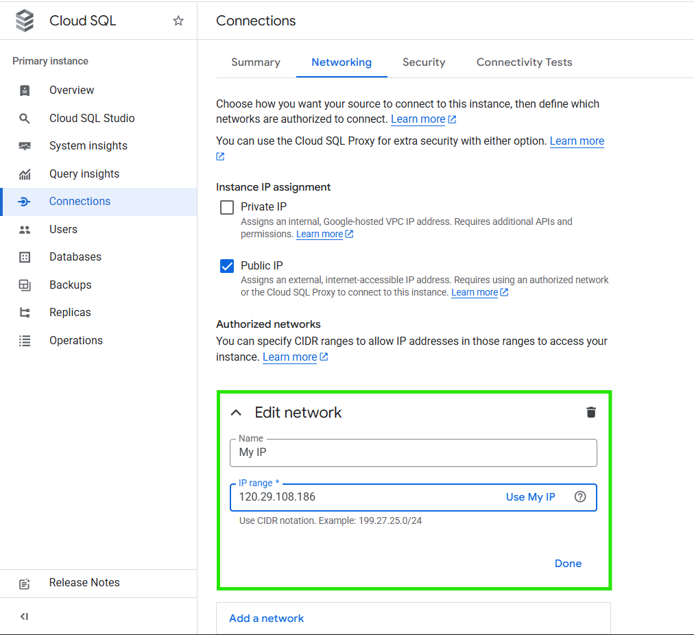Select Cloud SQL Studio in the sidebar
The height and width of the screenshot is (635, 694).
pos(25,118)
